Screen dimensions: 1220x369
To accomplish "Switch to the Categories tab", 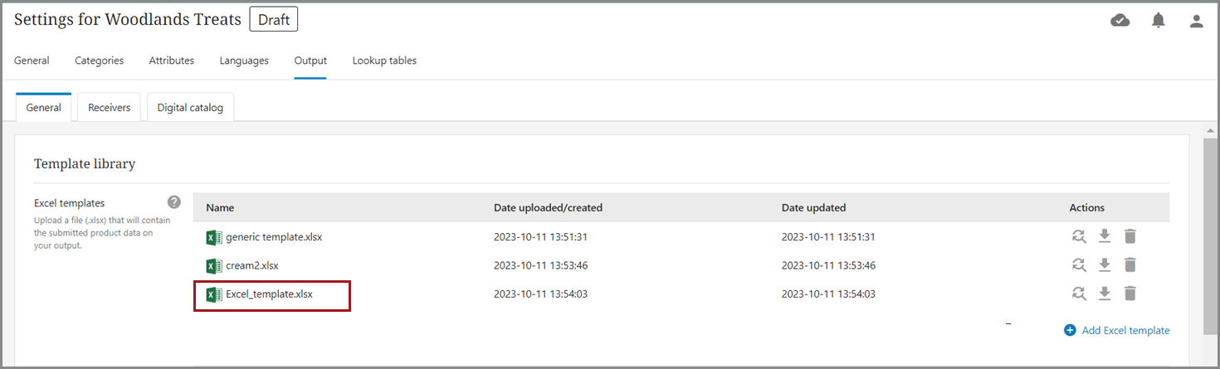I will coord(99,61).
